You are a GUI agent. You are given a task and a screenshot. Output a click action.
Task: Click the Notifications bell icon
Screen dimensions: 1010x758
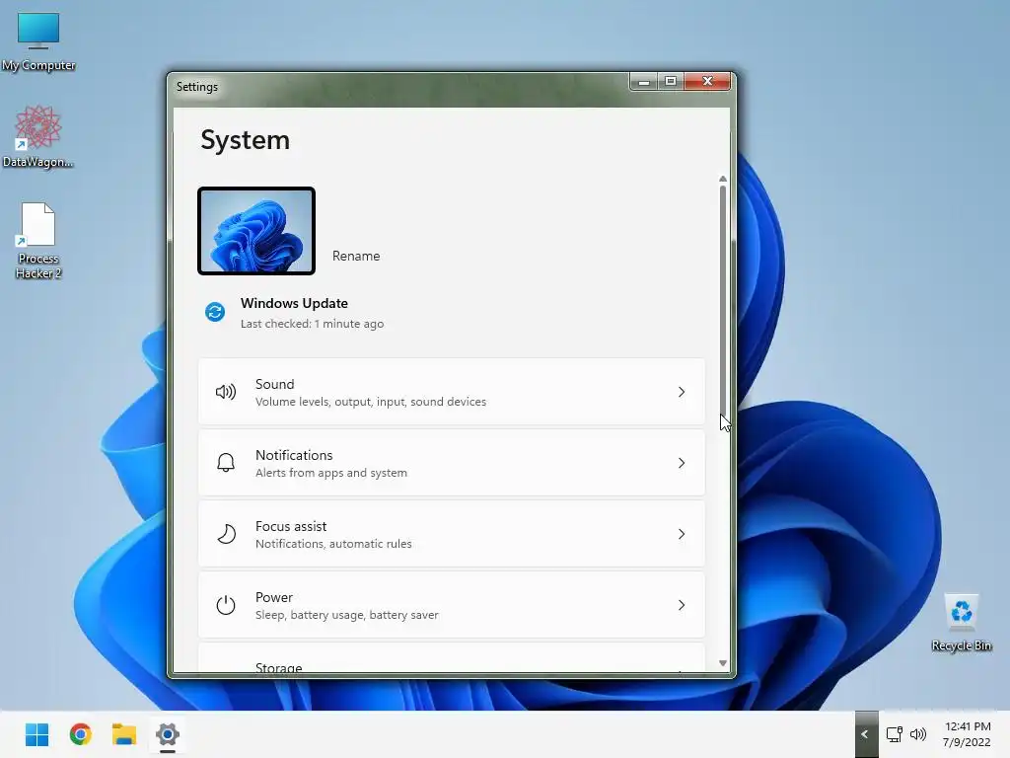pos(226,463)
